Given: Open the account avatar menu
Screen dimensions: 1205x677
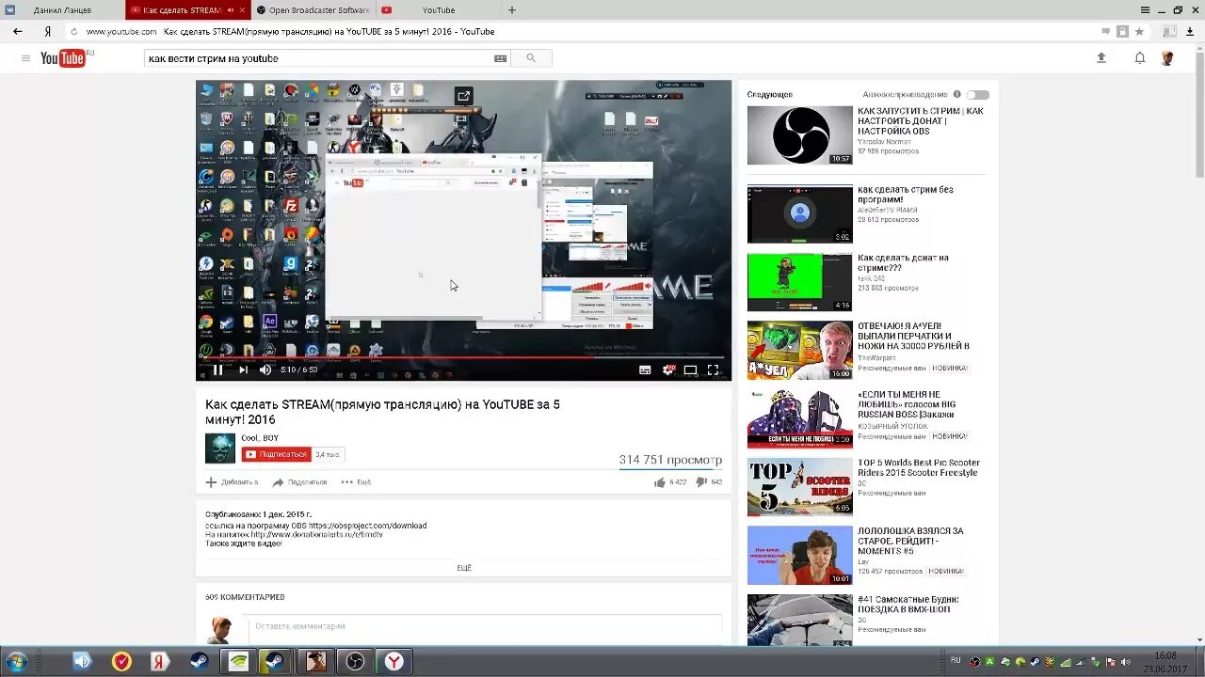Looking at the screenshot, I should point(1167,58).
